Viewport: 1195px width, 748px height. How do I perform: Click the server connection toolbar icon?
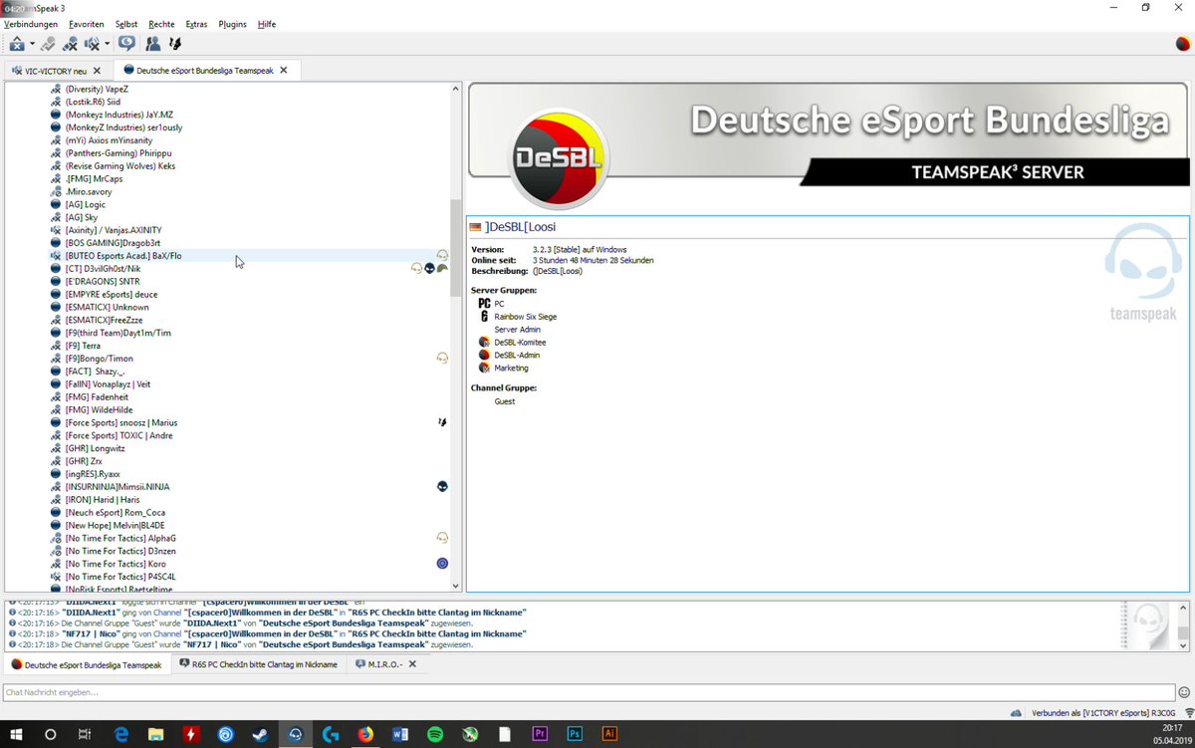pyautogui.click(x=18, y=44)
